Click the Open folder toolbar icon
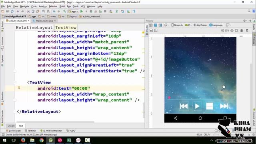This screenshot has width=256, height=144. [3, 11]
